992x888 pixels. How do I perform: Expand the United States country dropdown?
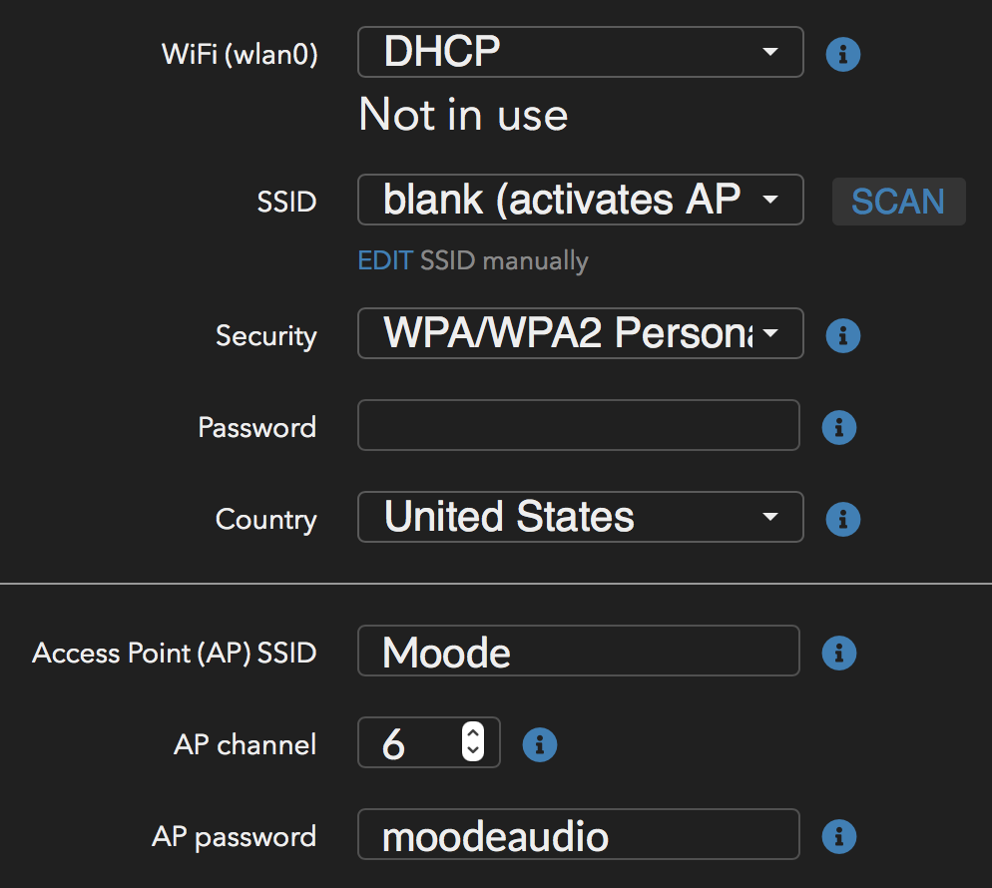click(x=580, y=517)
